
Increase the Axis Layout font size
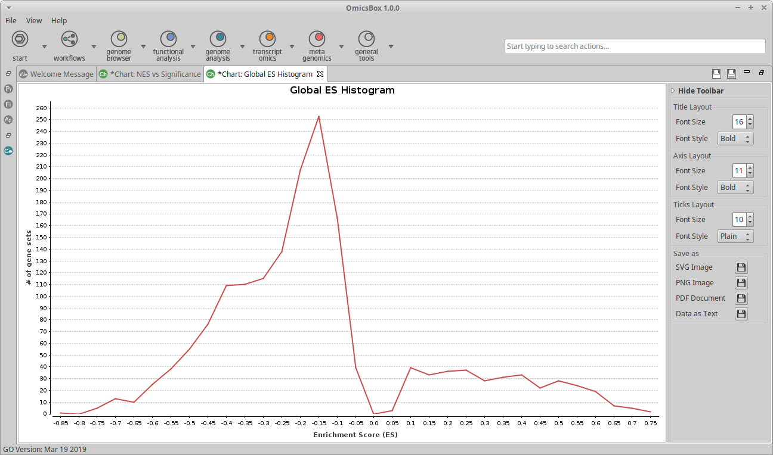pos(750,167)
